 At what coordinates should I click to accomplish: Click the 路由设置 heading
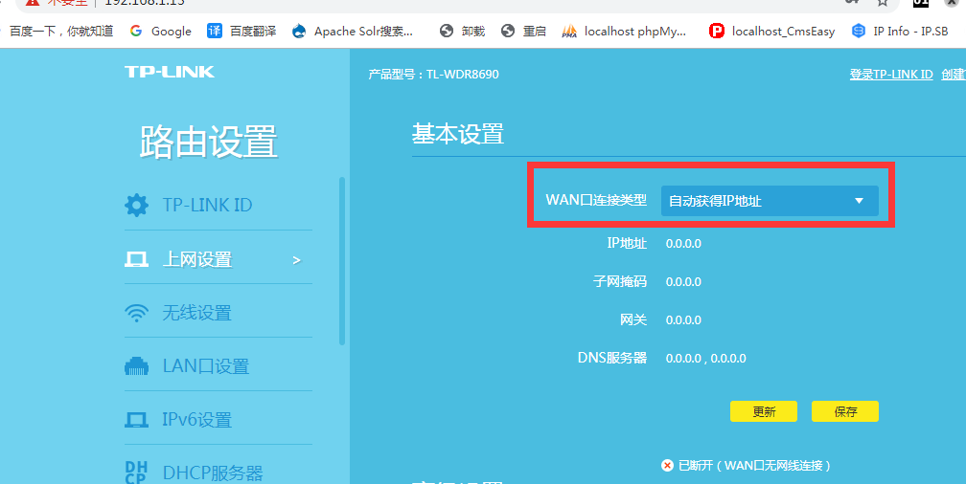pyautogui.click(x=209, y=142)
